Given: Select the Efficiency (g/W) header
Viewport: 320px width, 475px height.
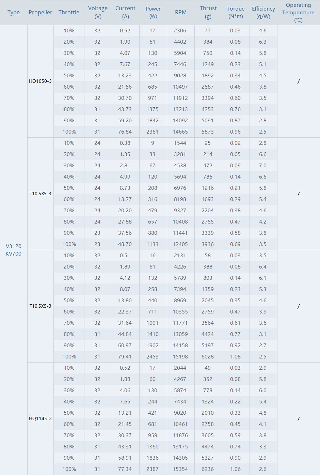Looking at the screenshot, I should click(x=263, y=12).
